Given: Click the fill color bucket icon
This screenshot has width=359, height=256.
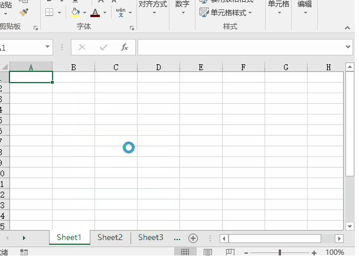Looking at the screenshot, I should (75, 12).
